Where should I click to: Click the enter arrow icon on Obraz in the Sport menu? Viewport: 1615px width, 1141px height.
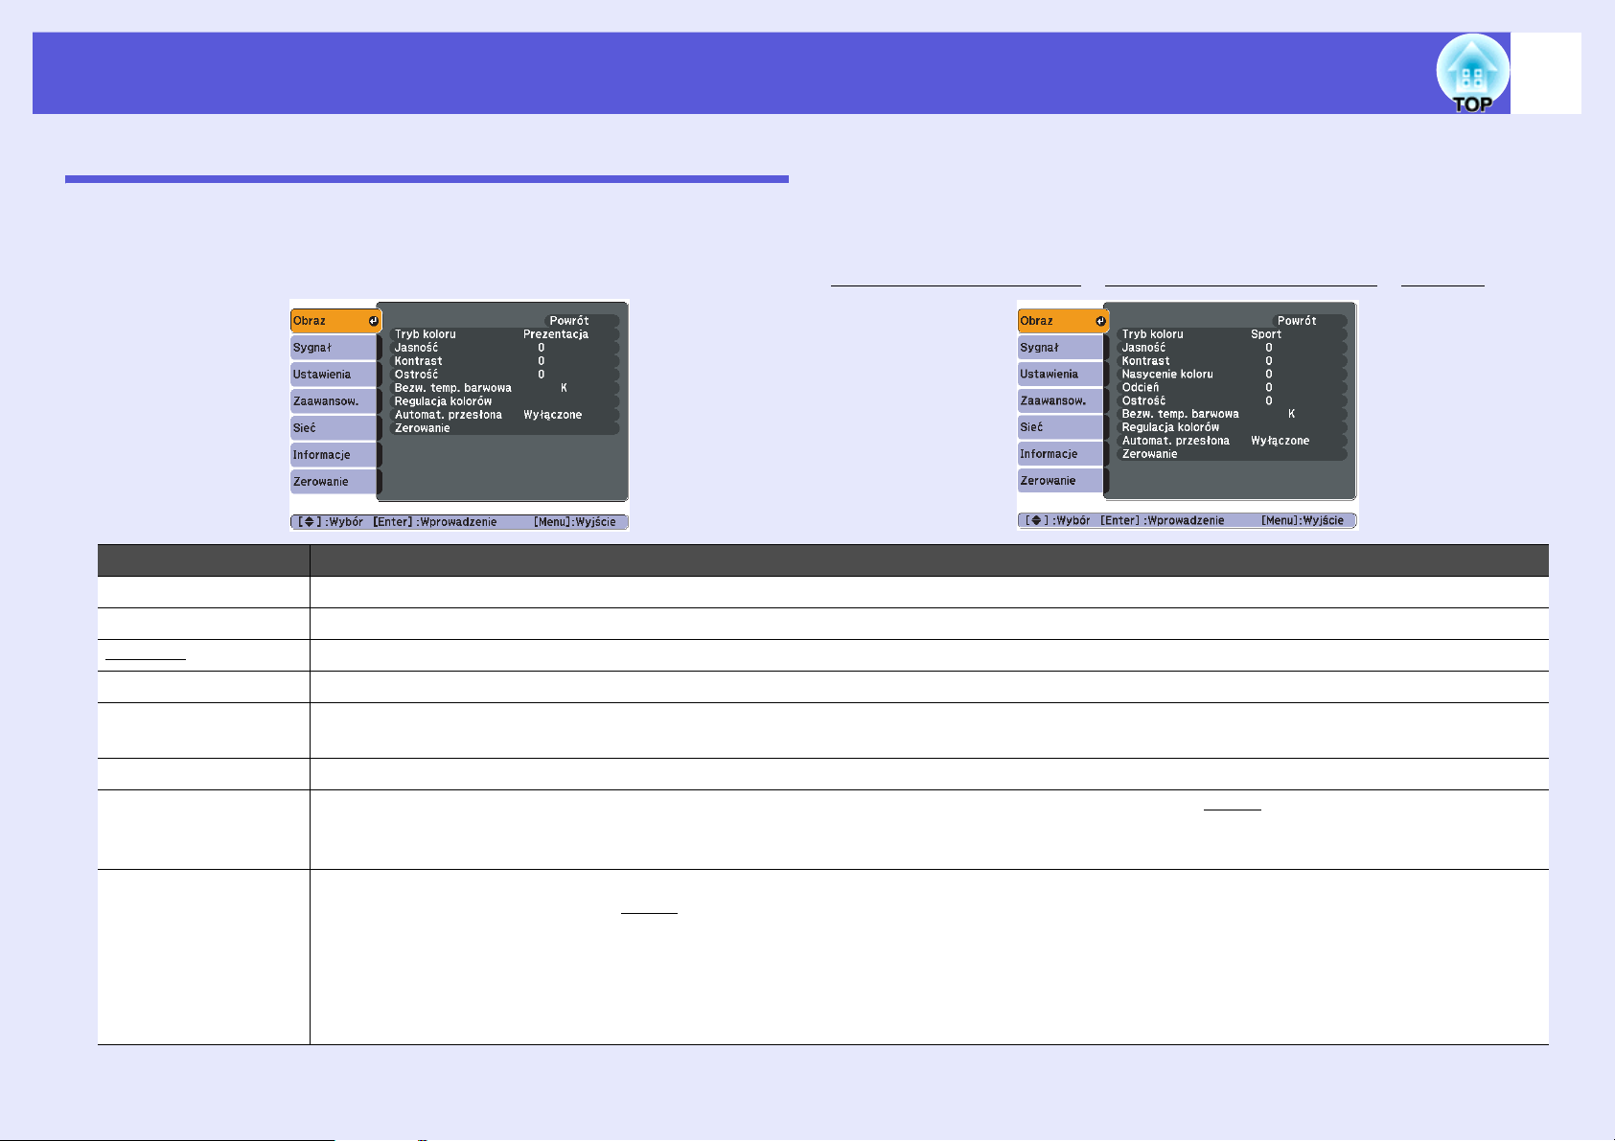tap(1100, 321)
